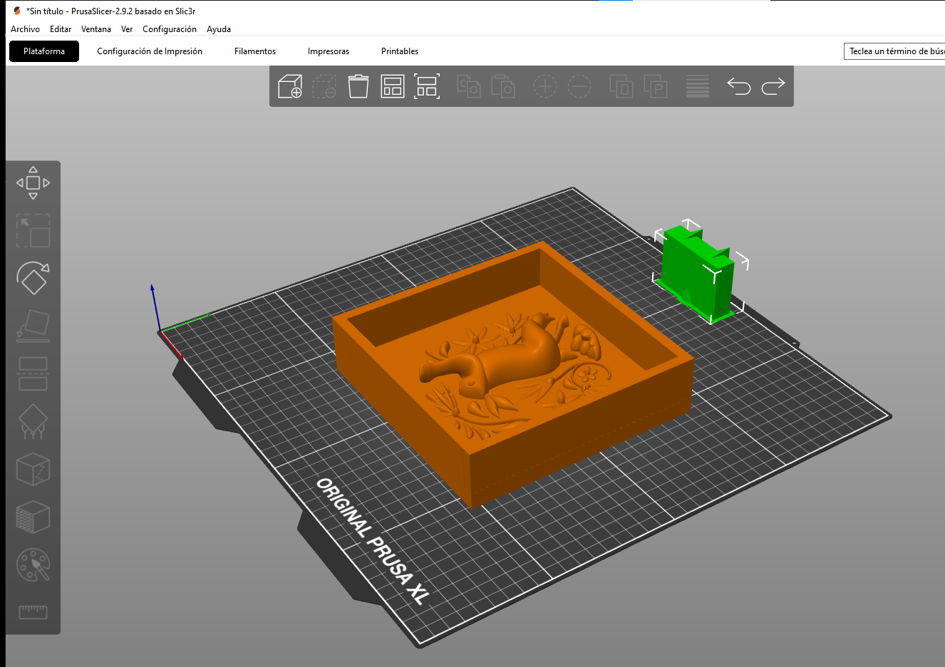Switch to the Filamentos tab
This screenshot has height=667, width=945.
coord(254,51)
